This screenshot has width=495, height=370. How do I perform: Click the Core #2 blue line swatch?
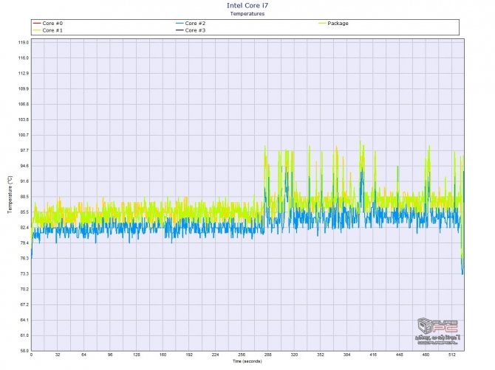pos(180,24)
